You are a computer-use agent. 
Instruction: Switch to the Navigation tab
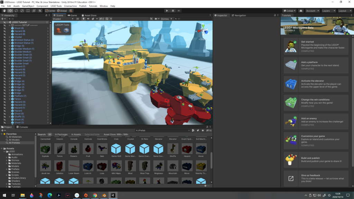[x=239, y=15]
